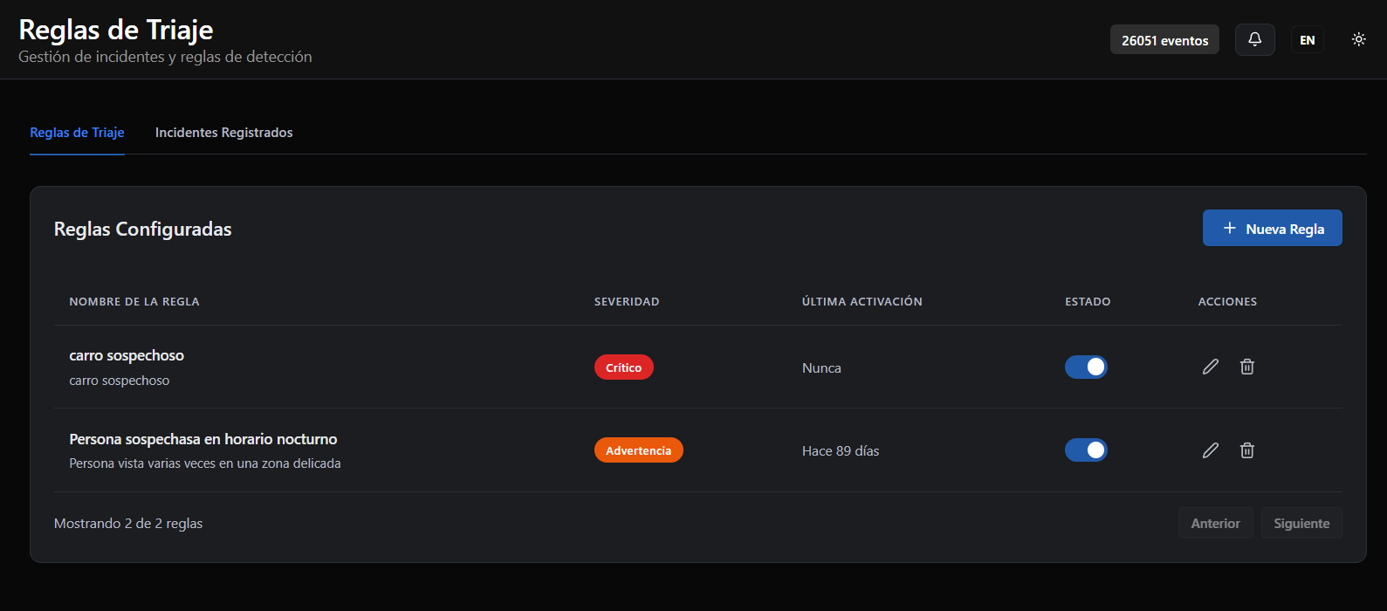Go to the Siguiente page

(x=1301, y=523)
